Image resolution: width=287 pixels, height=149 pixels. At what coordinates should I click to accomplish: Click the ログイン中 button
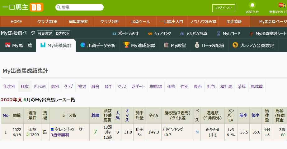(223, 8)
